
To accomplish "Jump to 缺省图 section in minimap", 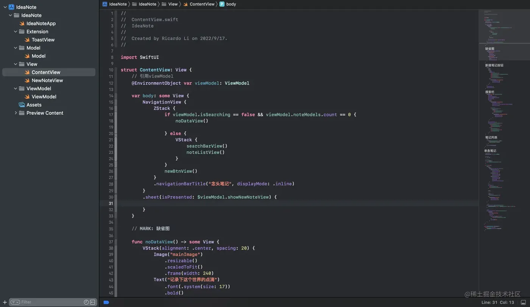I will point(490,49).
